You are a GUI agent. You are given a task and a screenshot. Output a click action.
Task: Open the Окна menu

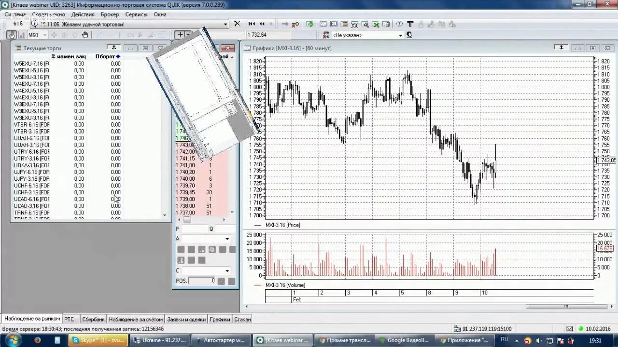coord(160,14)
